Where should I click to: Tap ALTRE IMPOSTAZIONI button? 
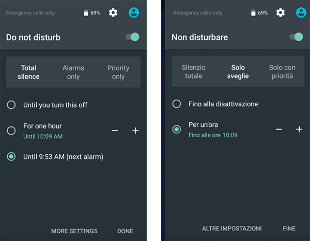click(x=231, y=229)
